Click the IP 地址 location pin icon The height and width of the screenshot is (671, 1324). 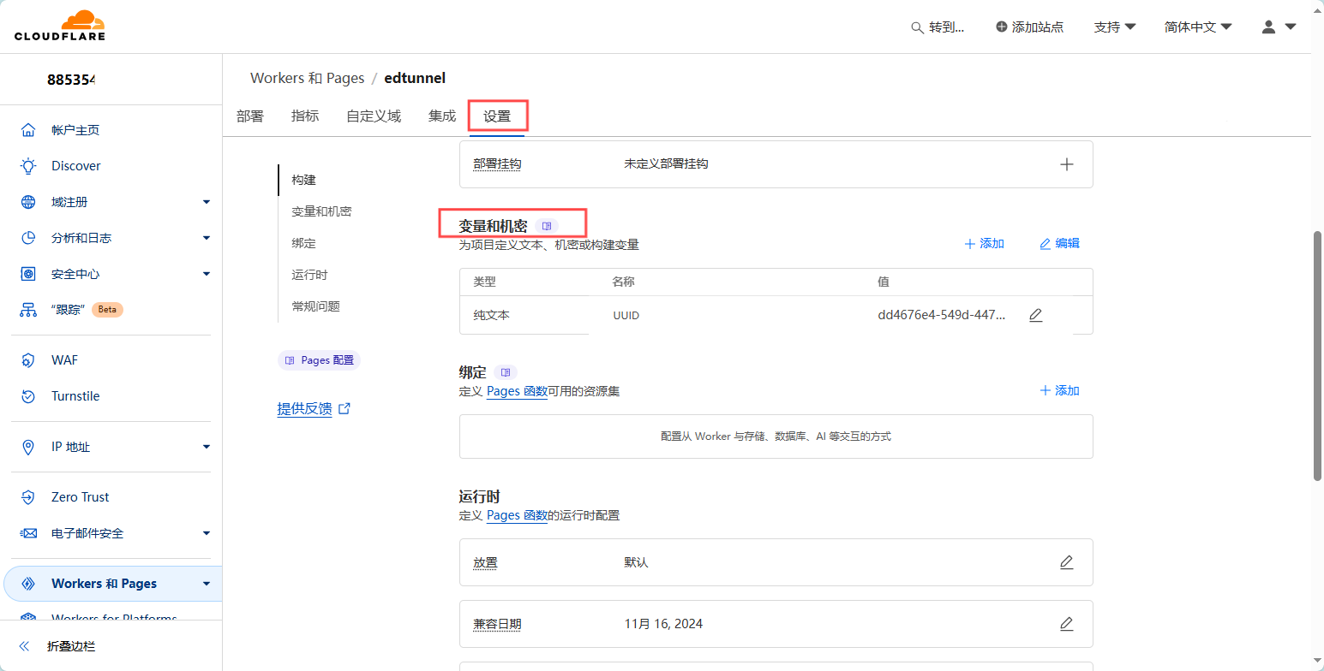point(28,447)
